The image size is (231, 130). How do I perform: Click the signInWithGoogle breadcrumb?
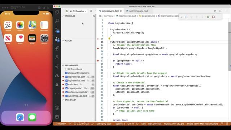(x=170, y=16)
